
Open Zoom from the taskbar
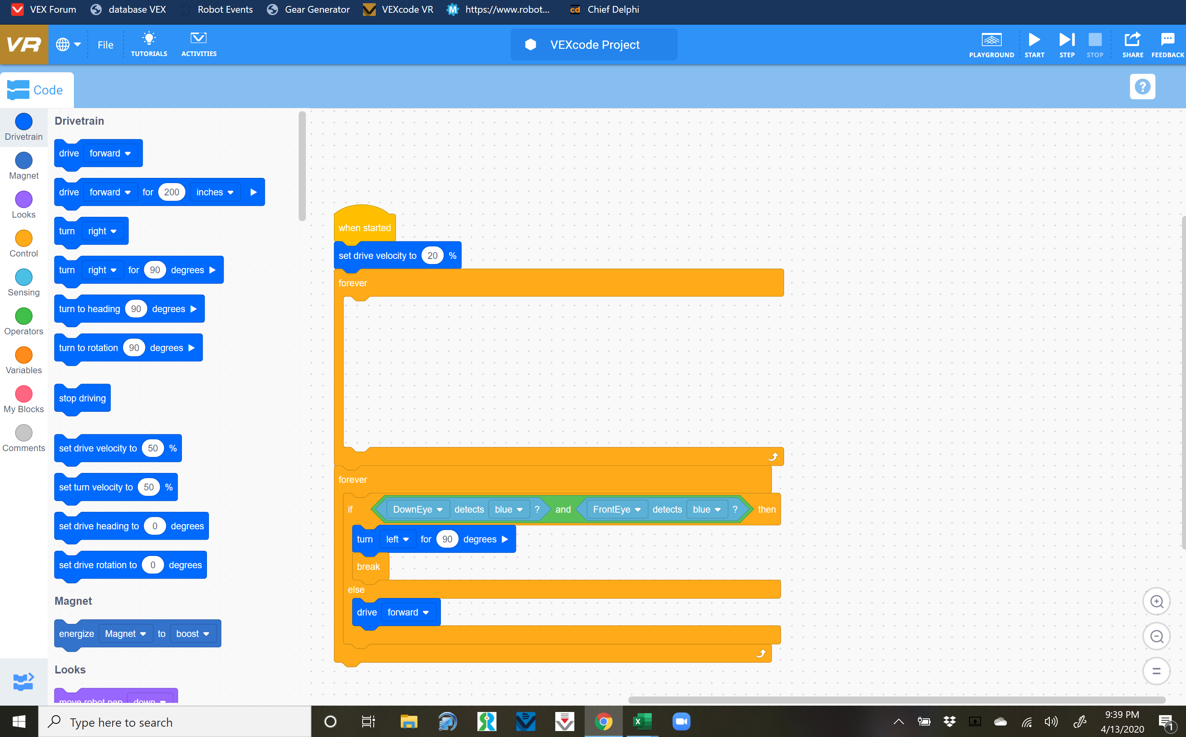click(x=682, y=722)
